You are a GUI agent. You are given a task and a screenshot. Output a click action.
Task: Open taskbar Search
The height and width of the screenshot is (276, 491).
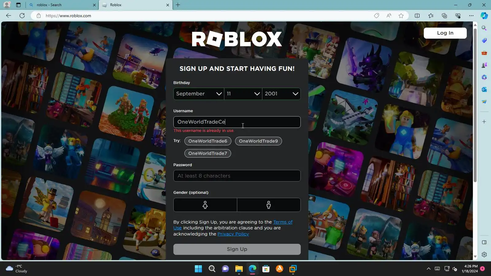[x=212, y=269]
